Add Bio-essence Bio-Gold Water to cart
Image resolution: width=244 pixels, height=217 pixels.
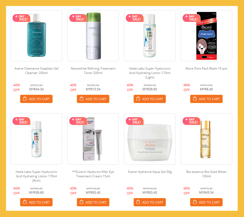pos(206,202)
